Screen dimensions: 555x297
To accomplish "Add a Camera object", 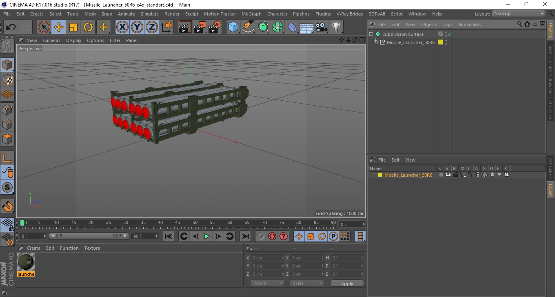I will [x=321, y=27].
